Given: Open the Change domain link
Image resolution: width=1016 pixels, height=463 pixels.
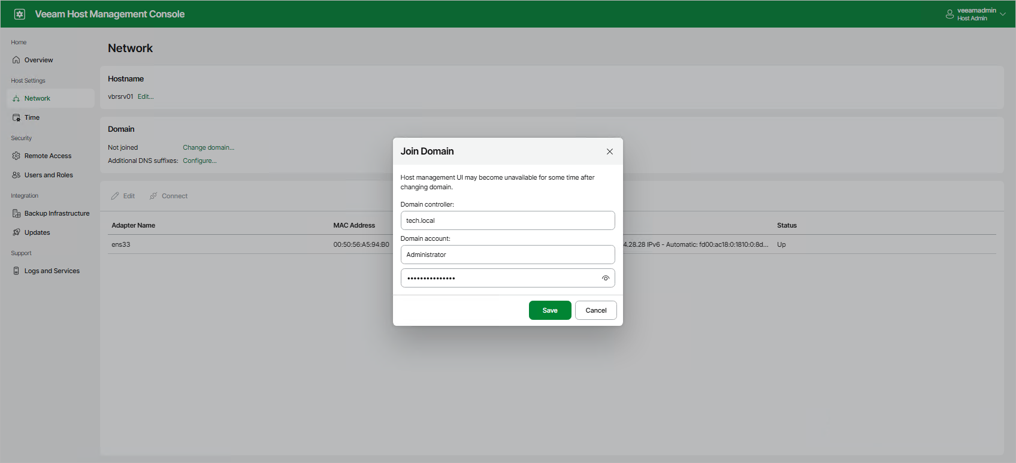Looking at the screenshot, I should 208,147.
